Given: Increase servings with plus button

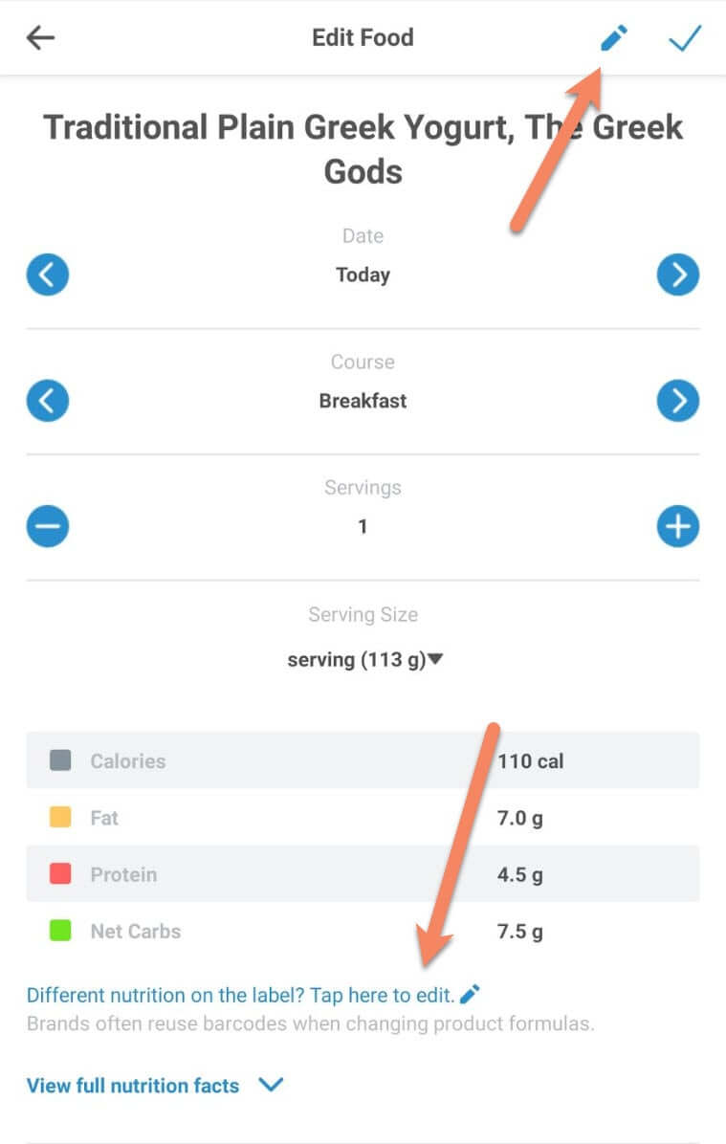Looking at the screenshot, I should [677, 526].
